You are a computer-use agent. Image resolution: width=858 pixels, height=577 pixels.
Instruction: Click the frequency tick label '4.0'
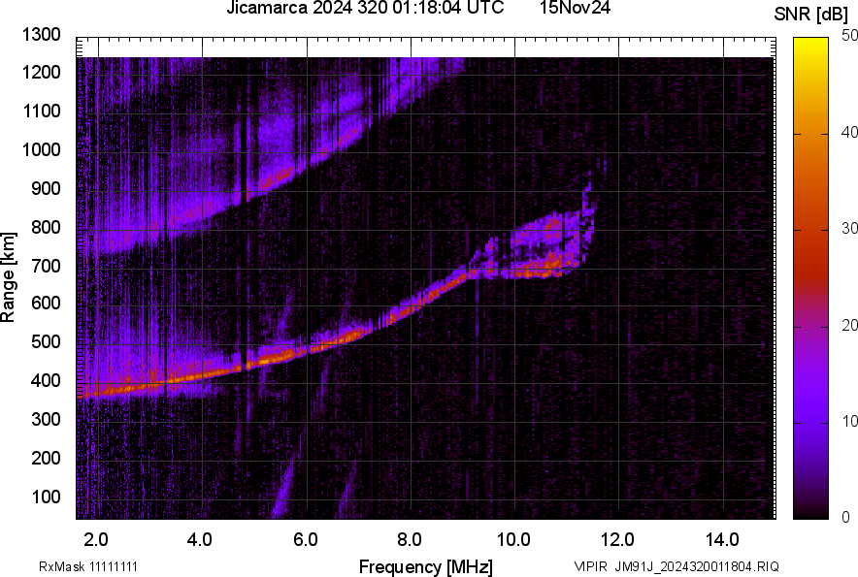click(200, 540)
